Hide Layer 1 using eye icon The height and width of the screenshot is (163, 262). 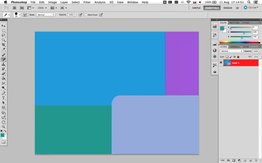pos(221,63)
